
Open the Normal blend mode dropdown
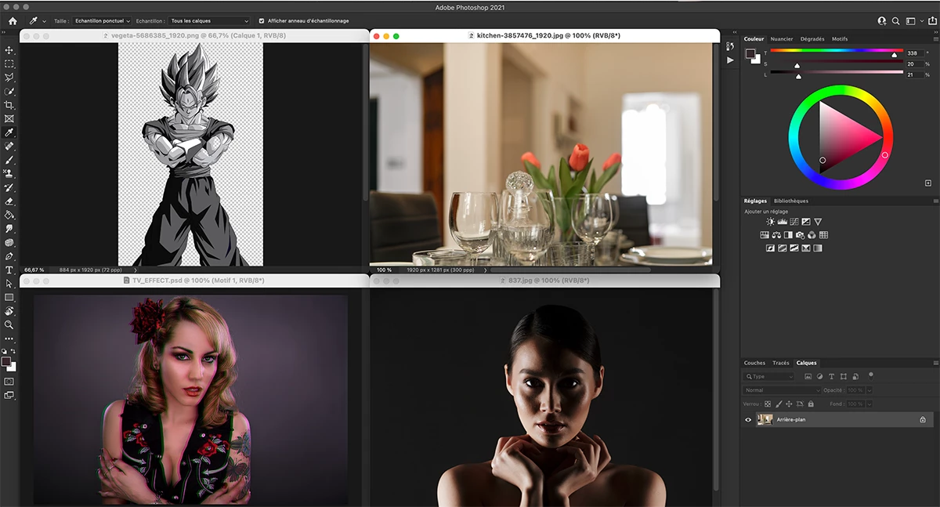[x=782, y=390]
